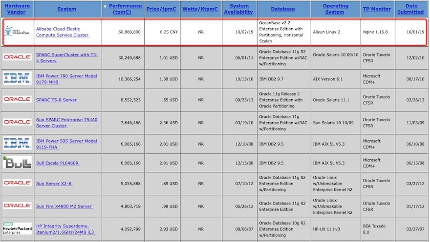
Task: Select the 1.38 USD price cell
Action: 169,79
